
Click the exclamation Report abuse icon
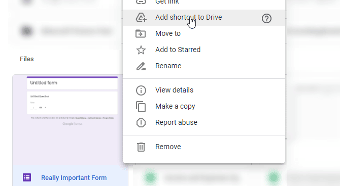141,123
